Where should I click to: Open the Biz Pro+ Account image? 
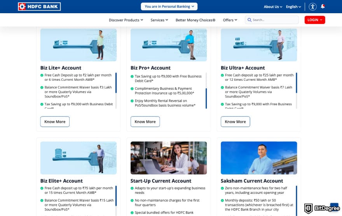(x=169, y=45)
